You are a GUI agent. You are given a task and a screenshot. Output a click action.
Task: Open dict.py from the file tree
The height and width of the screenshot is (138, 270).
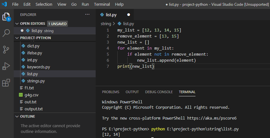click(x=33, y=46)
